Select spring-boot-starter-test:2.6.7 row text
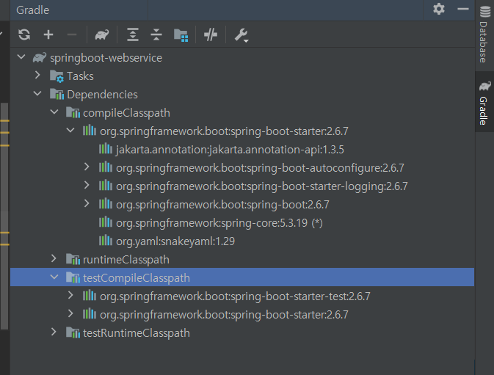This screenshot has height=375, width=494. [235, 296]
